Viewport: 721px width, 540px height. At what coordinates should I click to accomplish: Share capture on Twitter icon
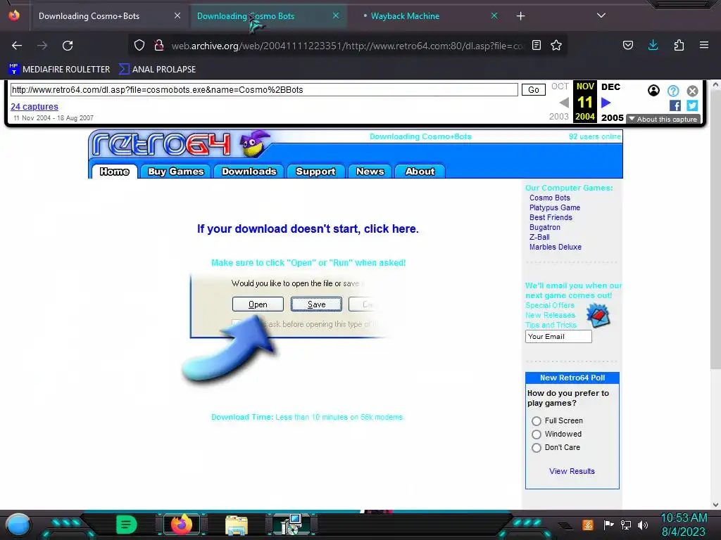click(692, 105)
